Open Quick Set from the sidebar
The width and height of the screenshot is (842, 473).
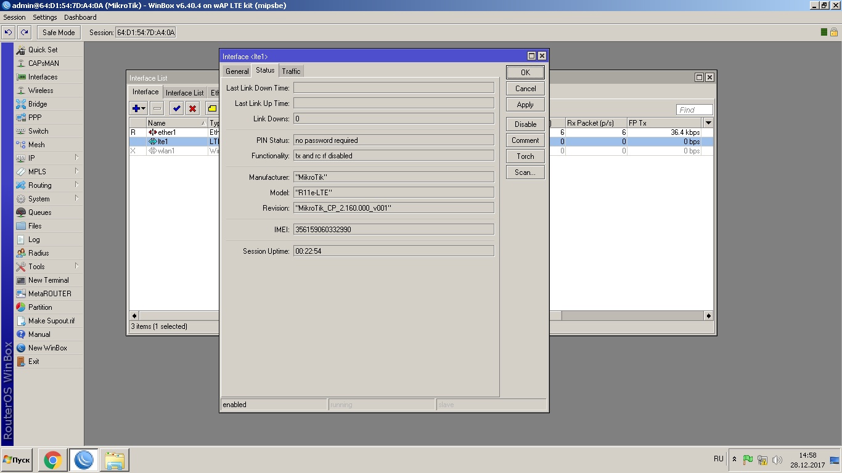pyautogui.click(x=49, y=50)
